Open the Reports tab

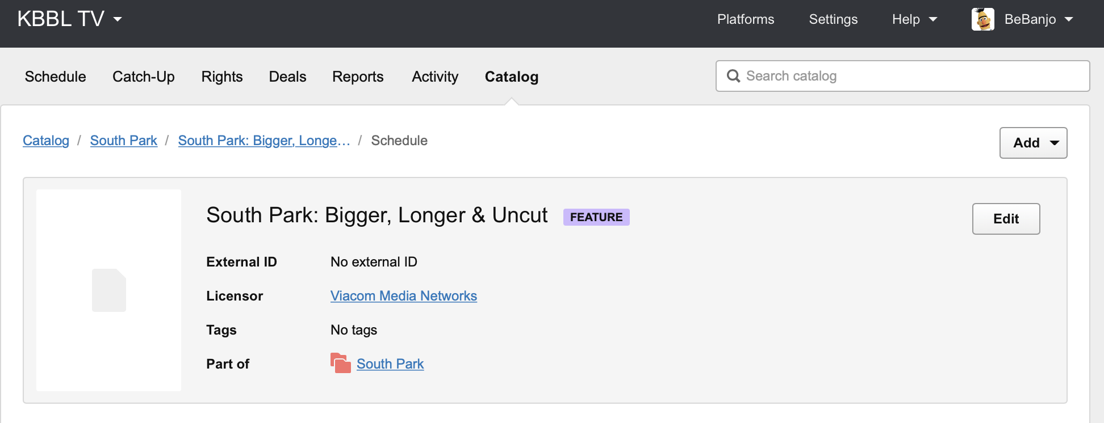pos(358,77)
